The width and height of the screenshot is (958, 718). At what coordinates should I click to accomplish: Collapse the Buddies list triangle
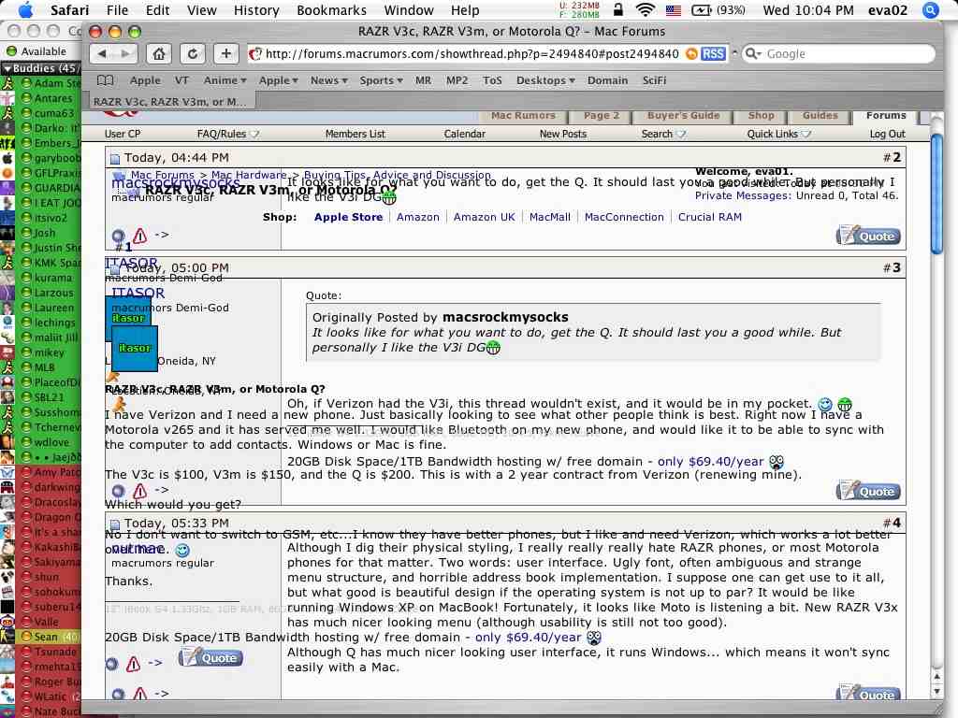[x=7, y=68]
